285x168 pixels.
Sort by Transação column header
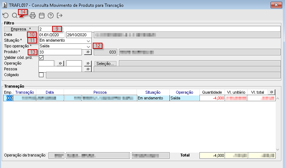coord(25,92)
